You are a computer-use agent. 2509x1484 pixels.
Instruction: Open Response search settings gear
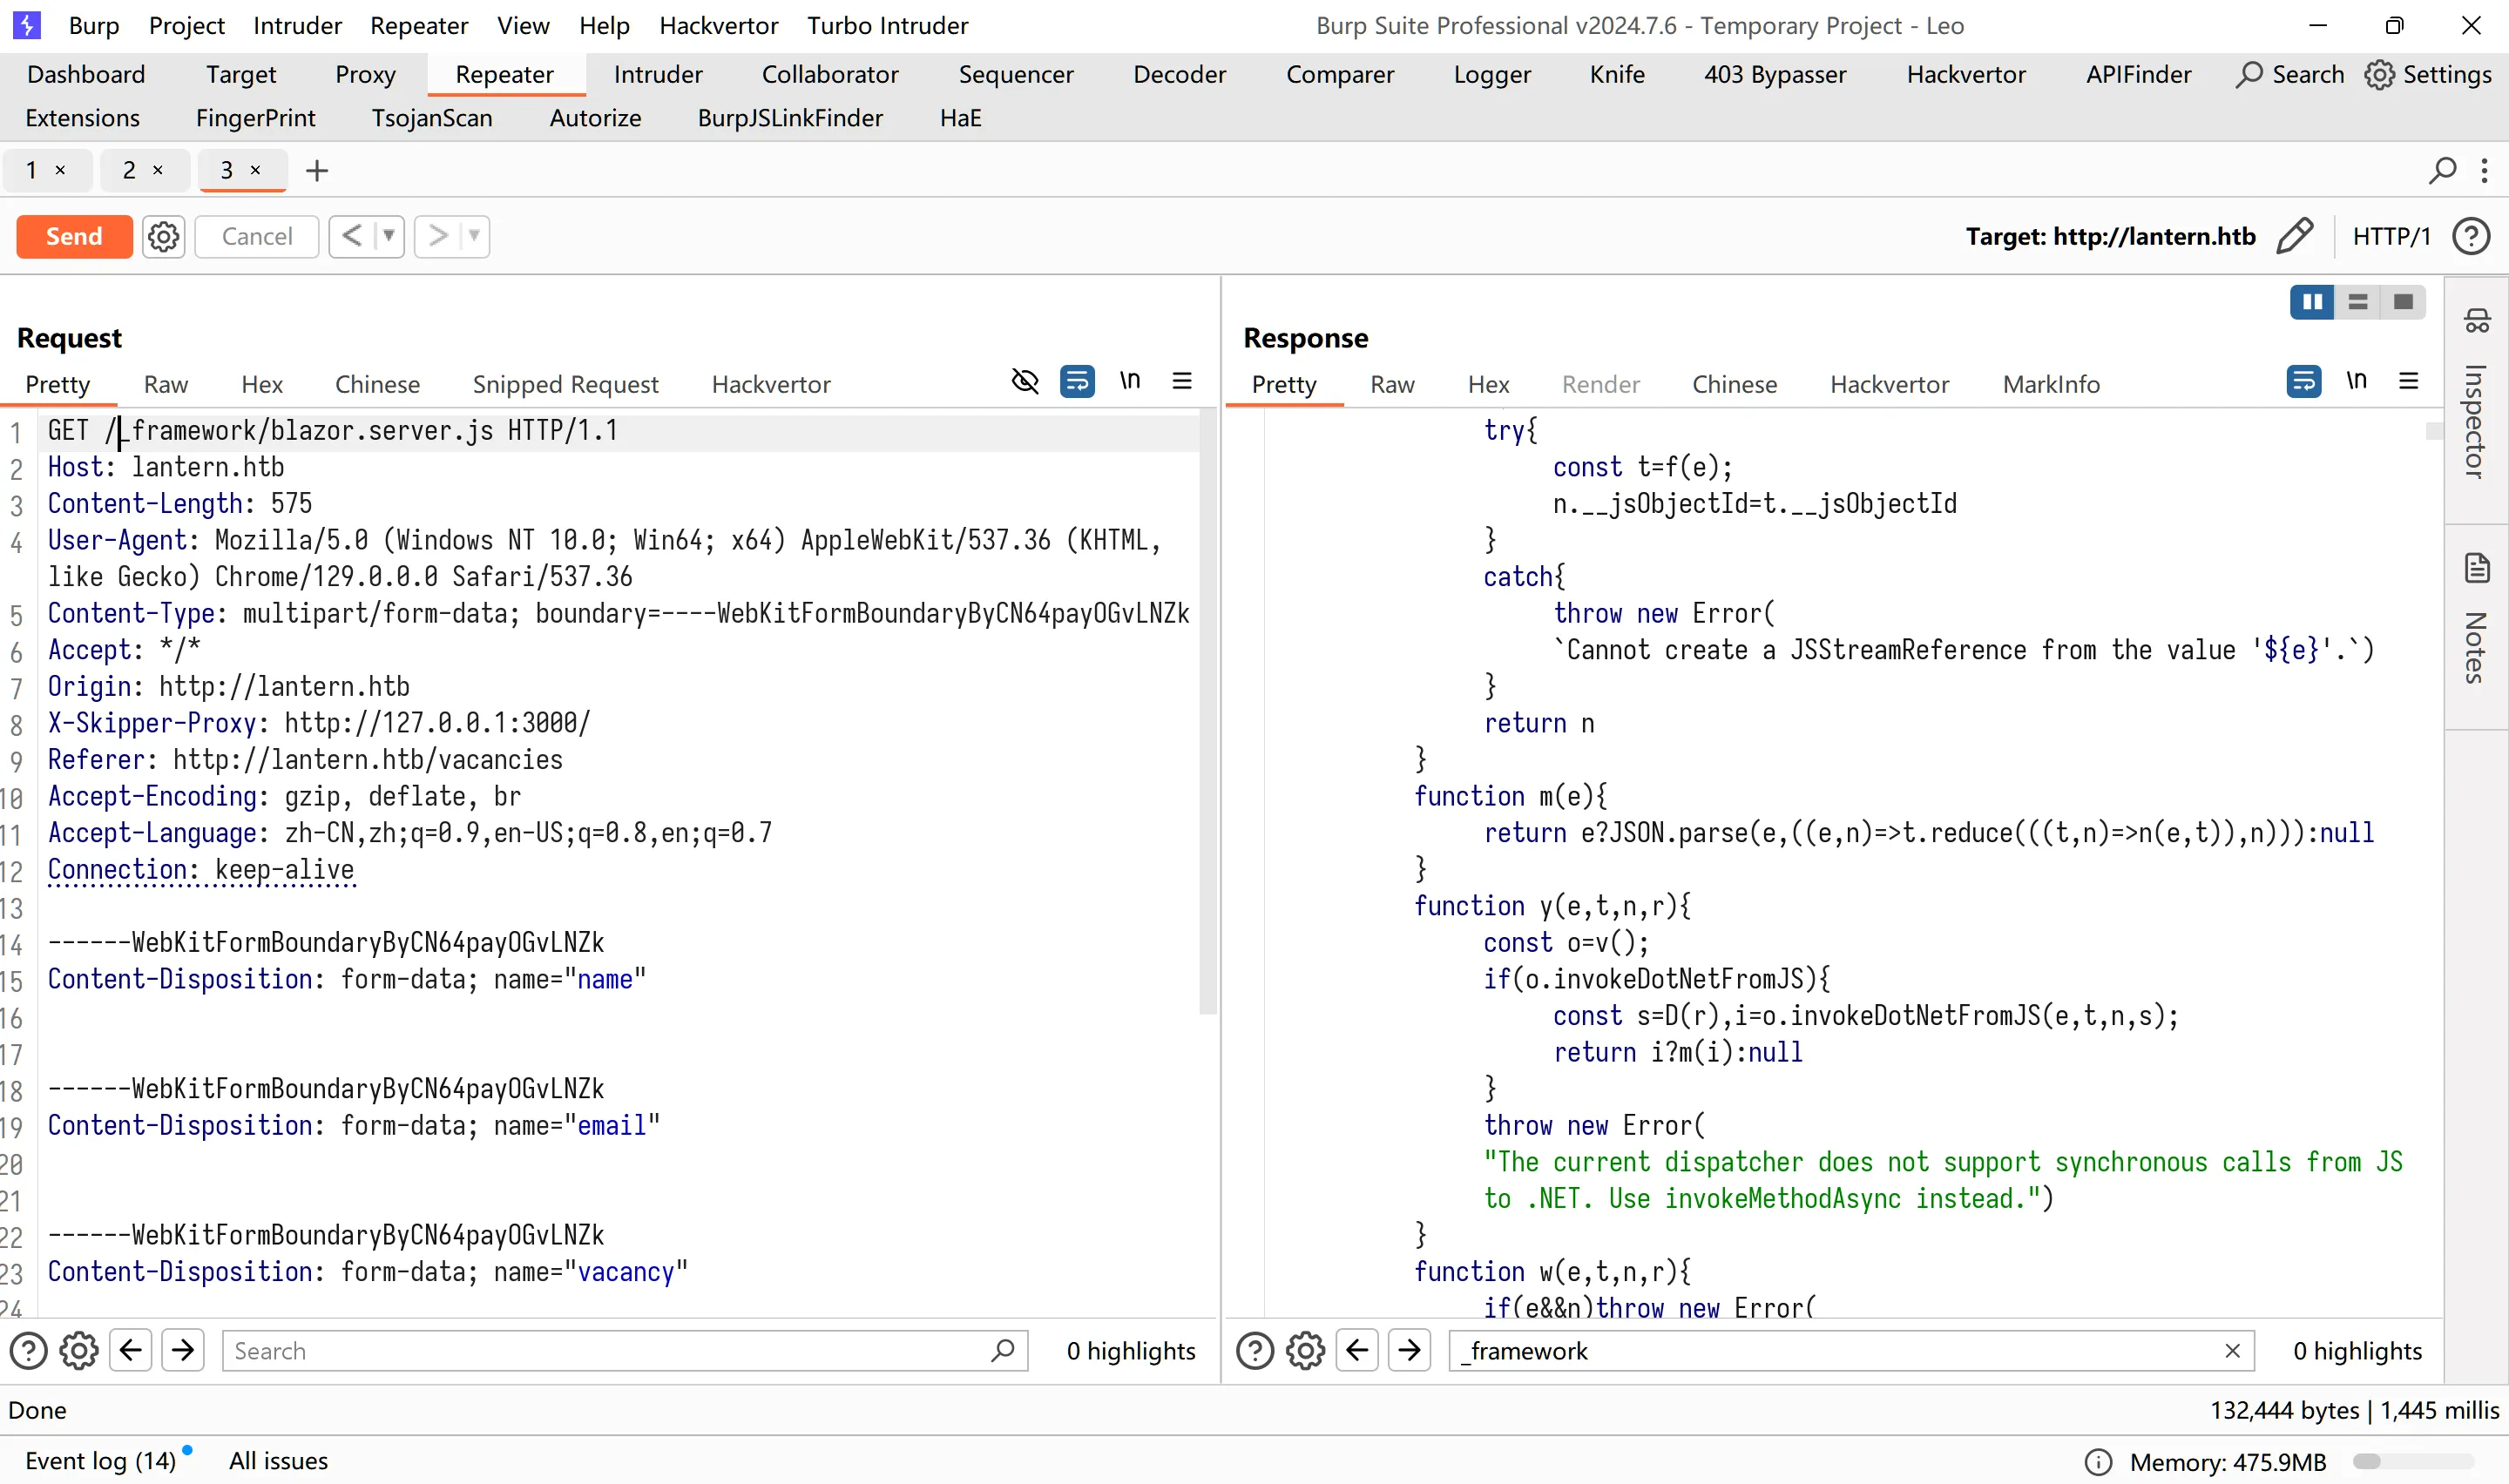[x=1306, y=1351]
